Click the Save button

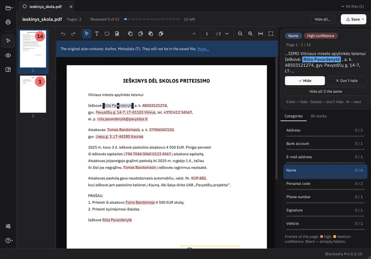click(x=351, y=19)
